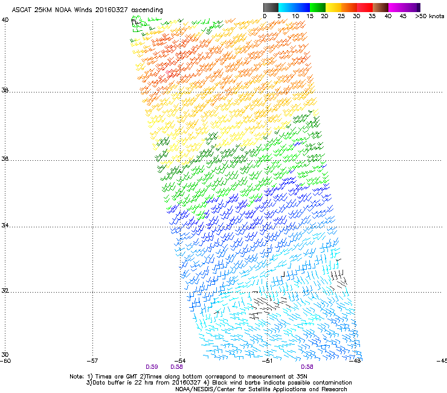Image resolution: width=447 pixels, height=393 pixels.
Task: Click the latitude axis label '34'
Action: pos(5,225)
